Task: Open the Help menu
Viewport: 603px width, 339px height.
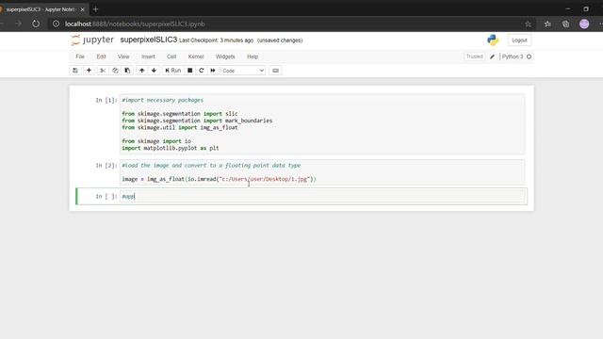Action: [x=253, y=56]
